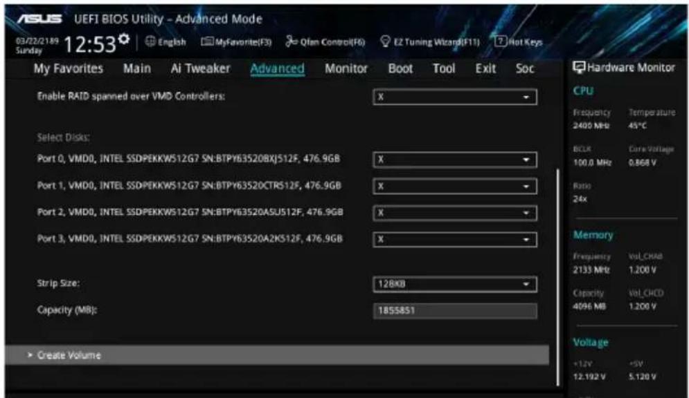Viewport: 689px width, 398px height.
Task: Click the settings gear next to the clock
Action: tap(125, 39)
